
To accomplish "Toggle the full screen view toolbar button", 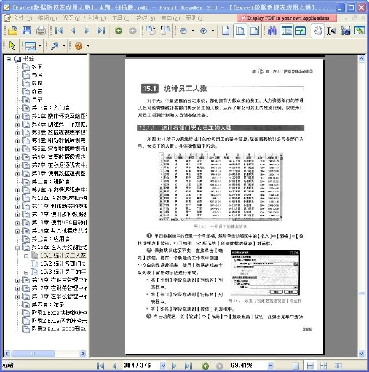I will [300, 31].
